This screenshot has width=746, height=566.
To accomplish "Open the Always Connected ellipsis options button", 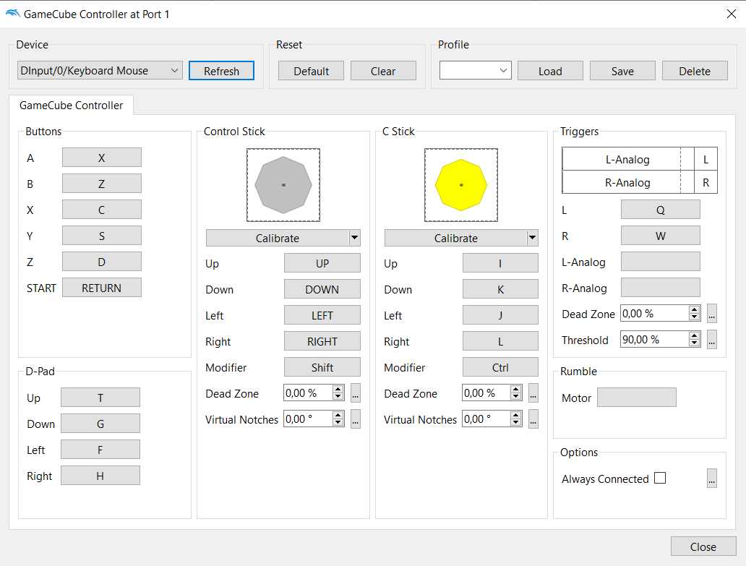I will tap(712, 479).
